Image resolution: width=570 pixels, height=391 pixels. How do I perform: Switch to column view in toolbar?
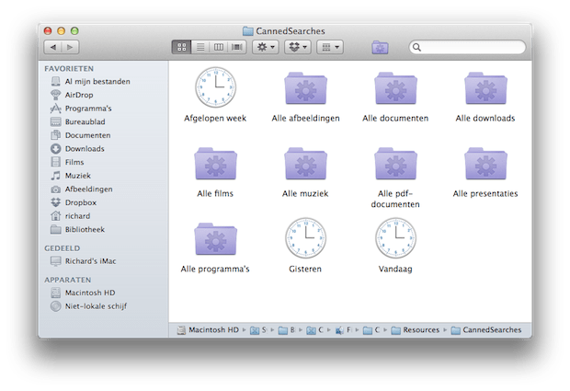219,47
